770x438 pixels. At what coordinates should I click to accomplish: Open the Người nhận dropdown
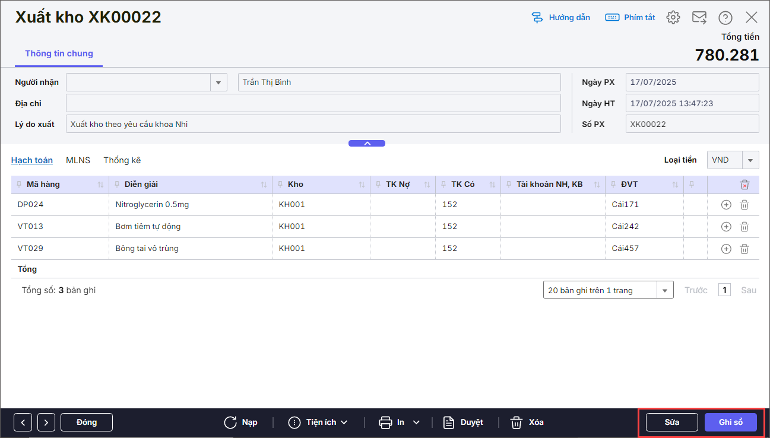218,82
